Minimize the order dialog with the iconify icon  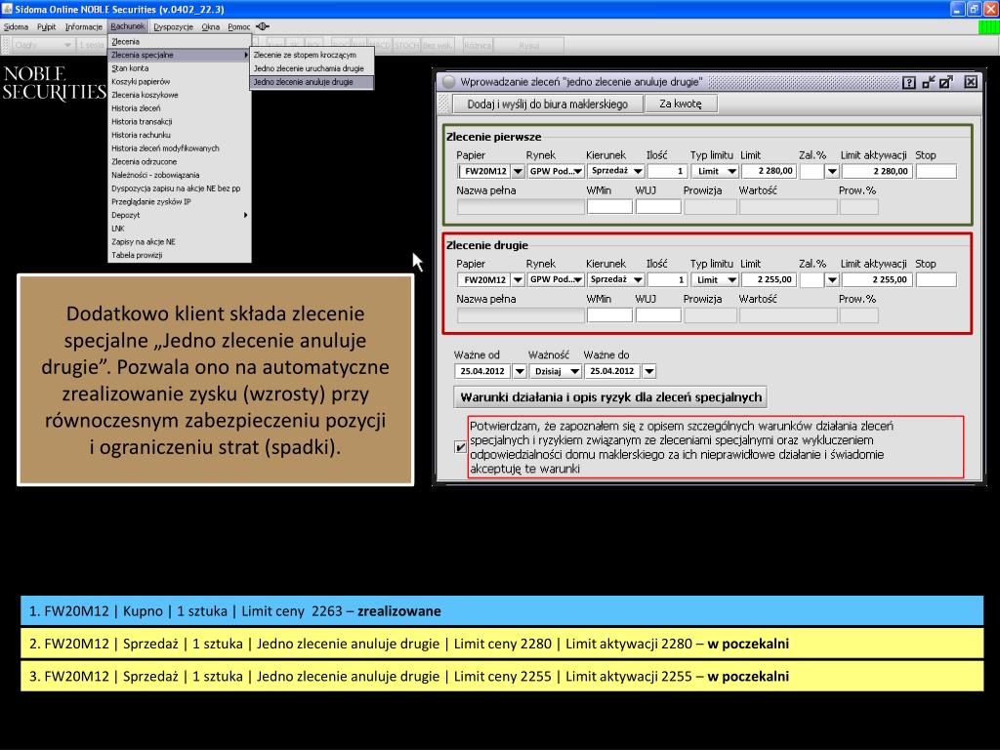click(x=929, y=82)
